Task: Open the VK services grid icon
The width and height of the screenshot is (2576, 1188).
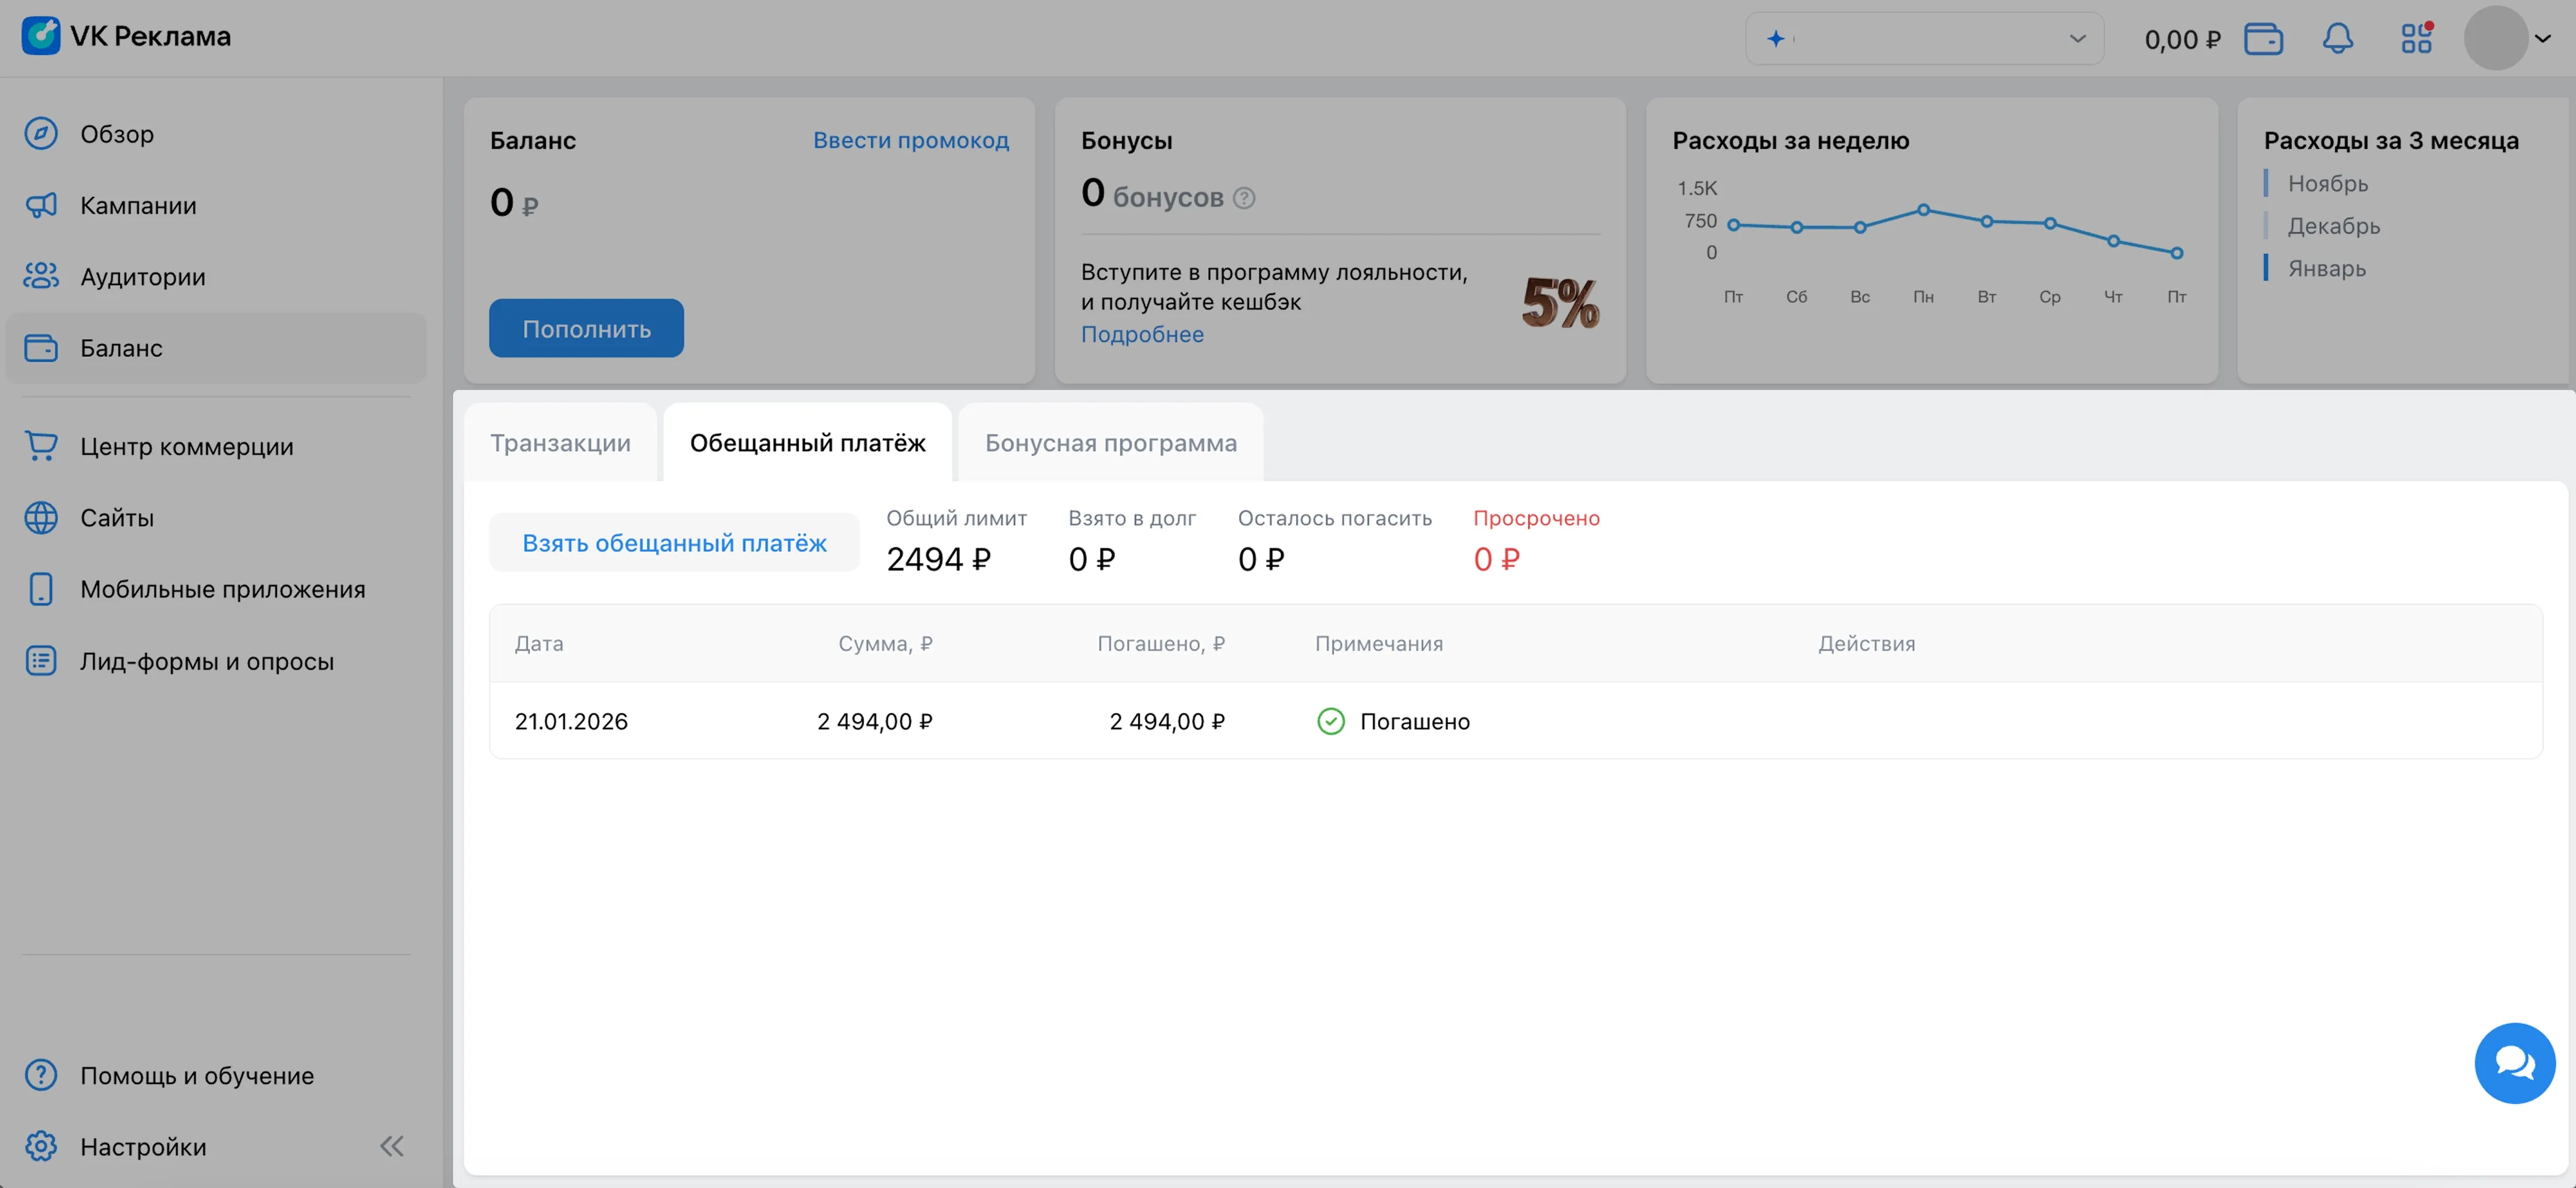Action: 2416,39
